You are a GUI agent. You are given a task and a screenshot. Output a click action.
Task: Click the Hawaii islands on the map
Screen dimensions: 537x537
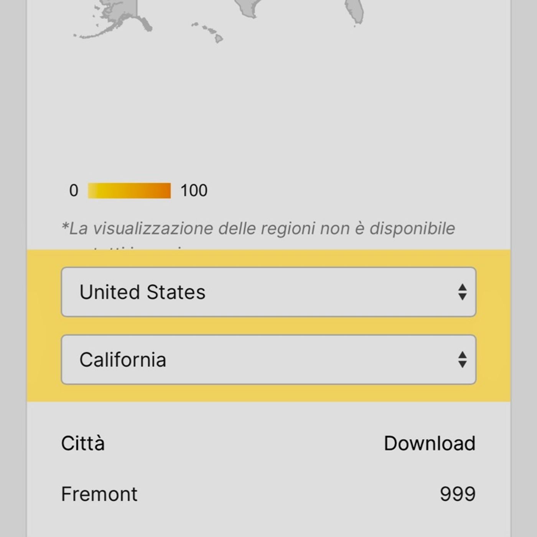point(209,31)
